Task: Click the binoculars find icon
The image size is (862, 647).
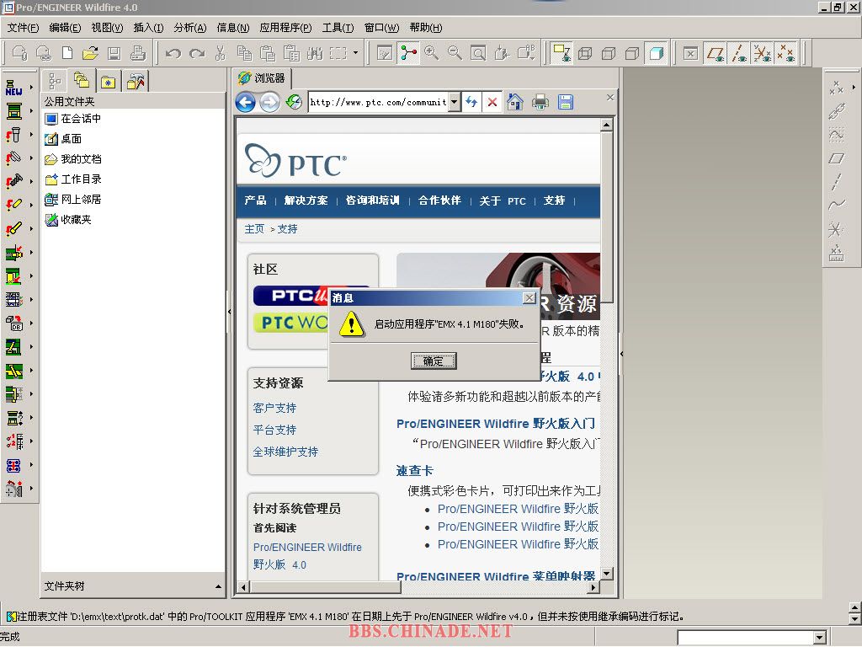Action: pyautogui.click(x=315, y=53)
